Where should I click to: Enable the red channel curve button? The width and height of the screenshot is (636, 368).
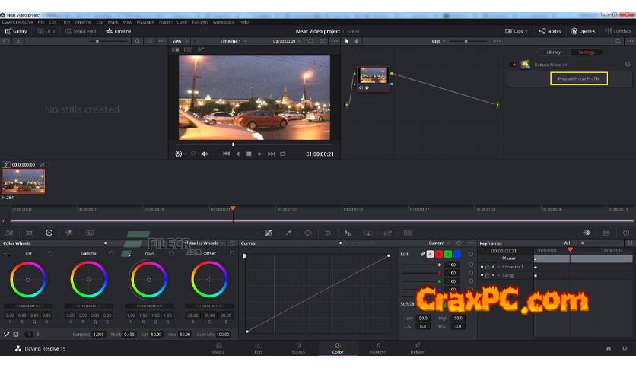coord(439,254)
